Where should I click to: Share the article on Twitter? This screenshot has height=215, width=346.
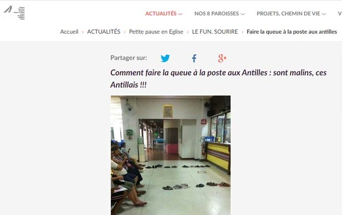(165, 58)
